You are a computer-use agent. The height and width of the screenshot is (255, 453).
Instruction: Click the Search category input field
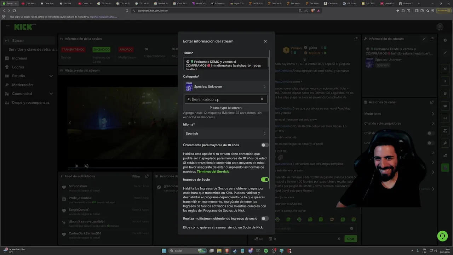pyautogui.click(x=226, y=100)
